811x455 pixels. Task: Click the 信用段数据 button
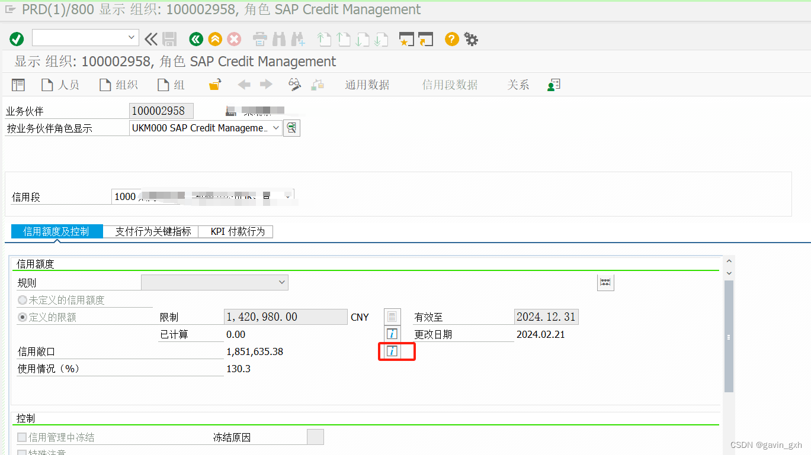point(450,85)
